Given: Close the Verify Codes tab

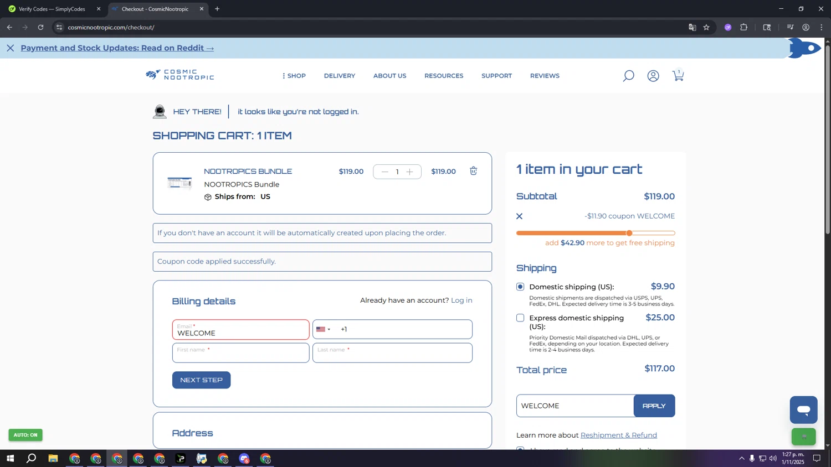Looking at the screenshot, I should [99, 9].
